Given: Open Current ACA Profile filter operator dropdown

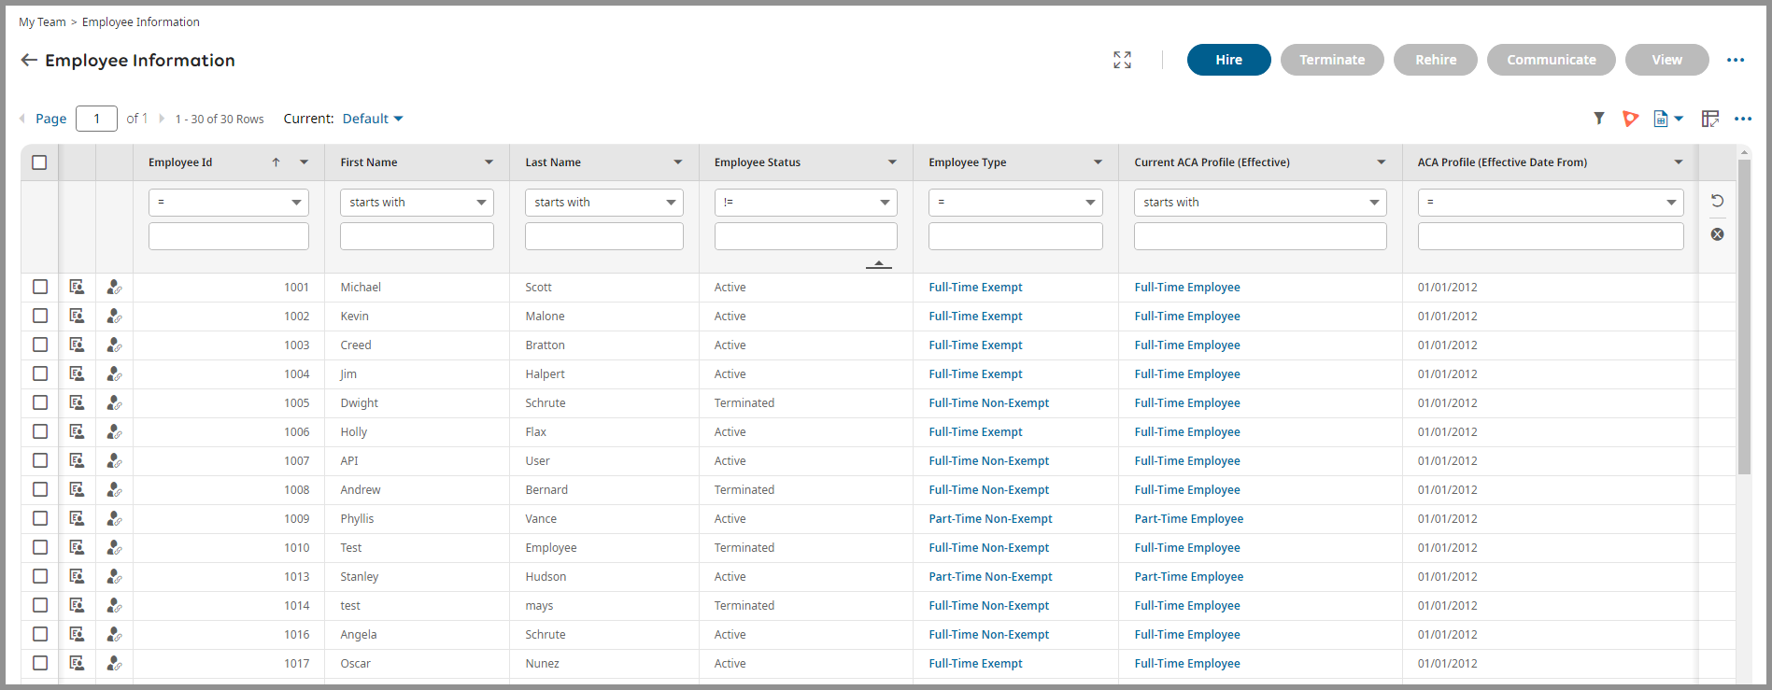Looking at the screenshot, I should pyautogui.click(x=1260, y=203).
